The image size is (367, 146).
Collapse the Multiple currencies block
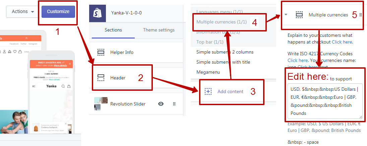286,15
